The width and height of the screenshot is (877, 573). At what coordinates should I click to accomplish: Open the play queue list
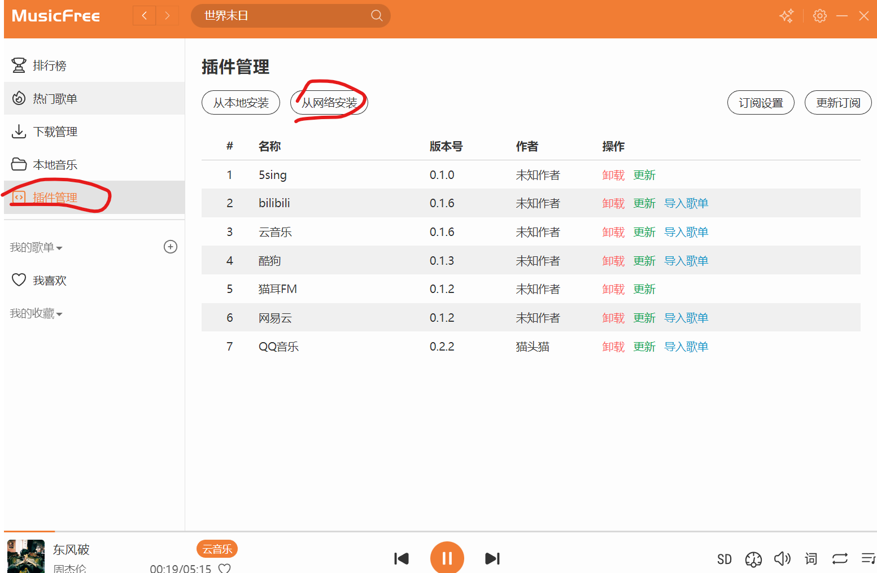click(869, 559)
